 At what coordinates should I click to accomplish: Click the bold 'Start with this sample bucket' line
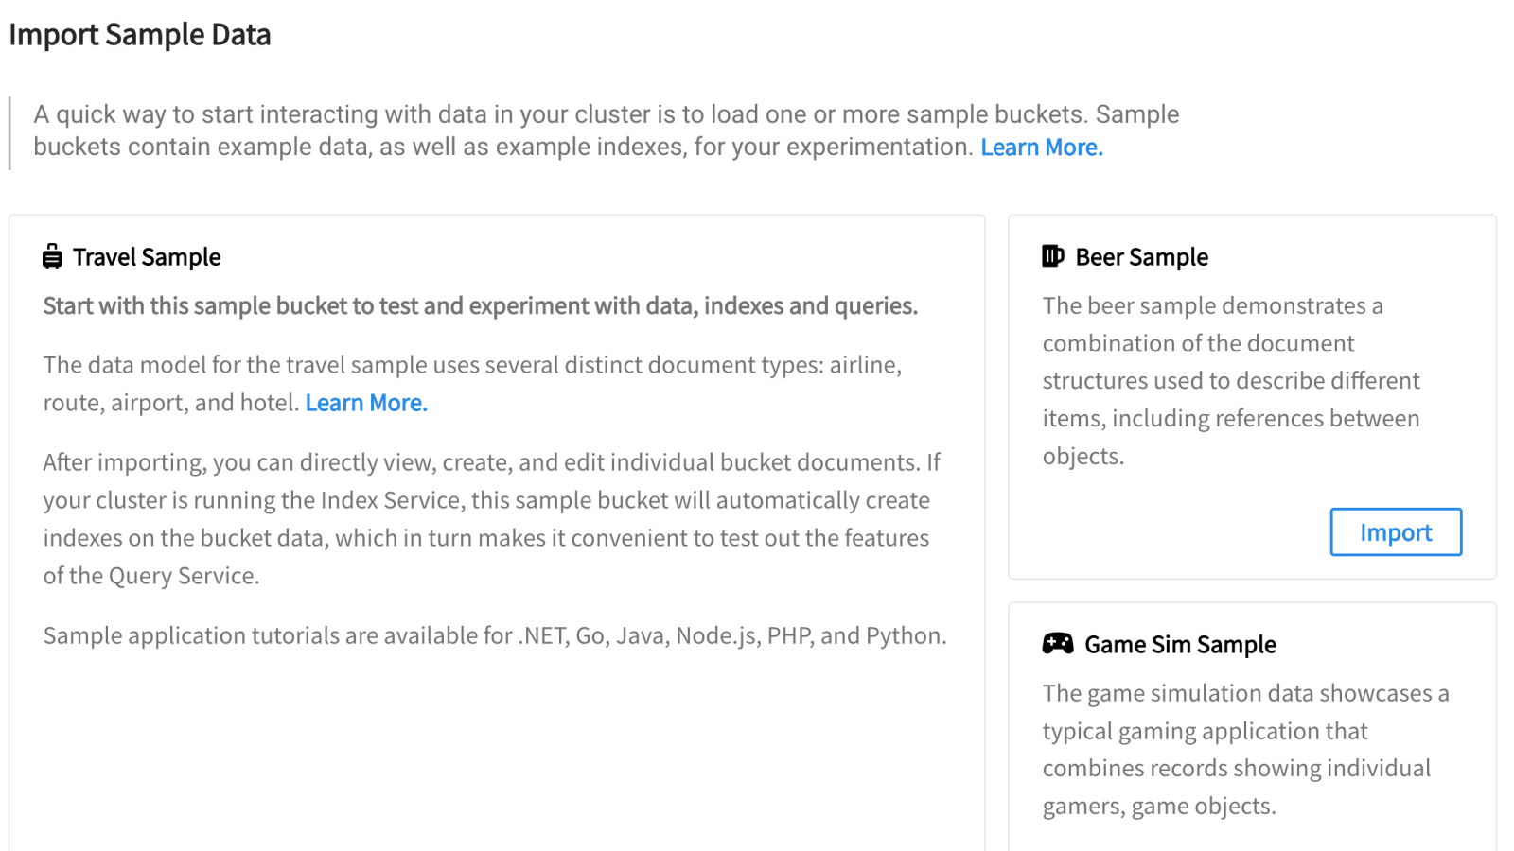(480, 306)
